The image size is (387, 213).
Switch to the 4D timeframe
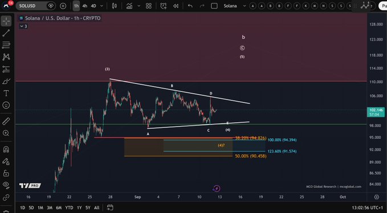coord(93,6)
